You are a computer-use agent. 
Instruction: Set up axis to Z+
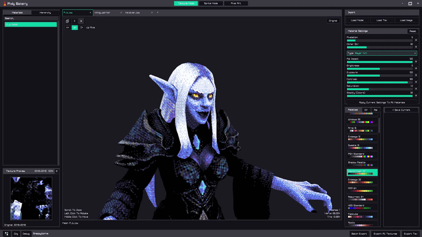(x=82, y=27)
